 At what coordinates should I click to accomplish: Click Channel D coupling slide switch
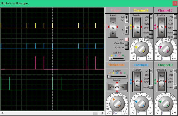[175, 77]
